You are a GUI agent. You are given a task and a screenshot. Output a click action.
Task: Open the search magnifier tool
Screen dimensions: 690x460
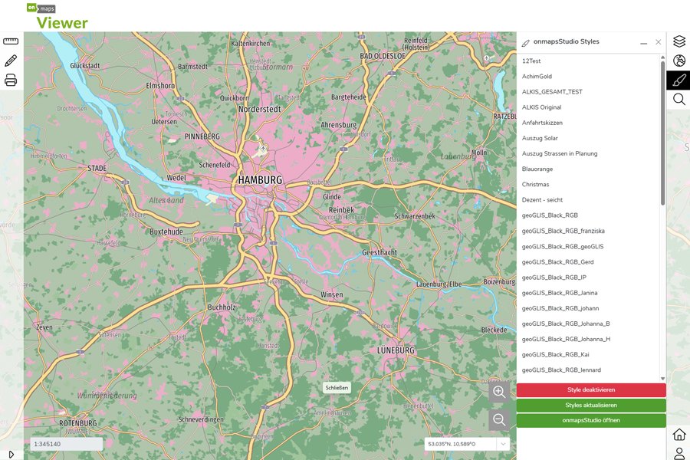(x=678, y=100)
